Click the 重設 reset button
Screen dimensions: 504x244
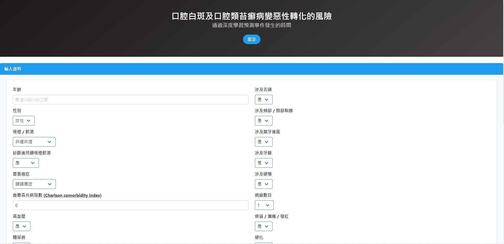pyautogui.click(x=251, y=39)
